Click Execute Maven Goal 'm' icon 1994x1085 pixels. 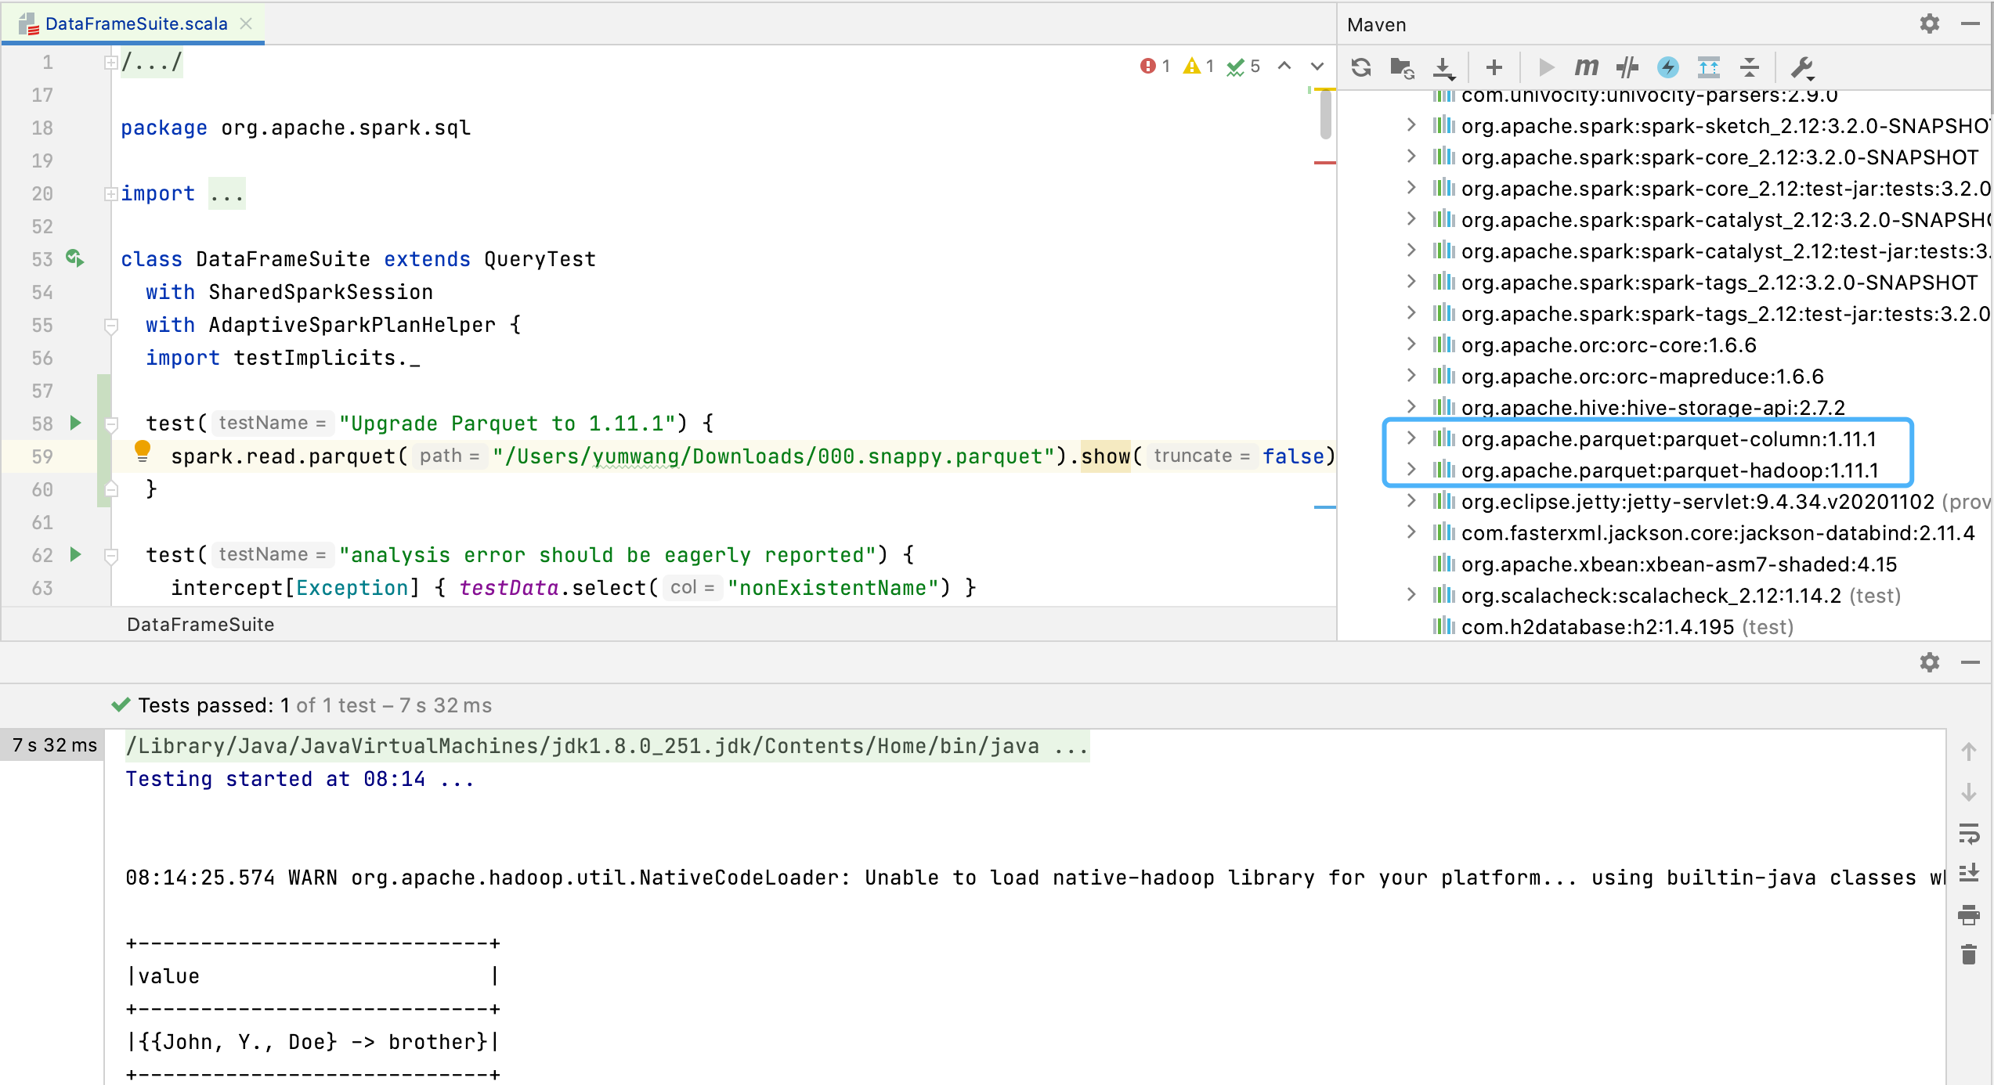point(1586,67)
